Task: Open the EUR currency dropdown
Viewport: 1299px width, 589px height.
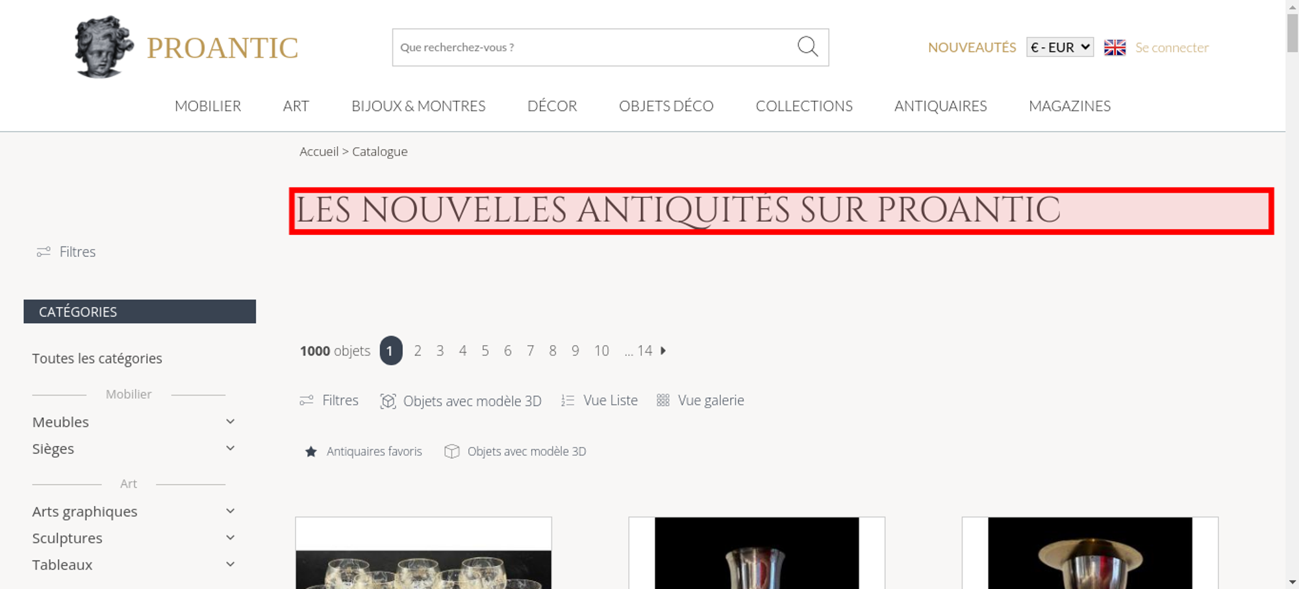Action: tap(1060, 47)
